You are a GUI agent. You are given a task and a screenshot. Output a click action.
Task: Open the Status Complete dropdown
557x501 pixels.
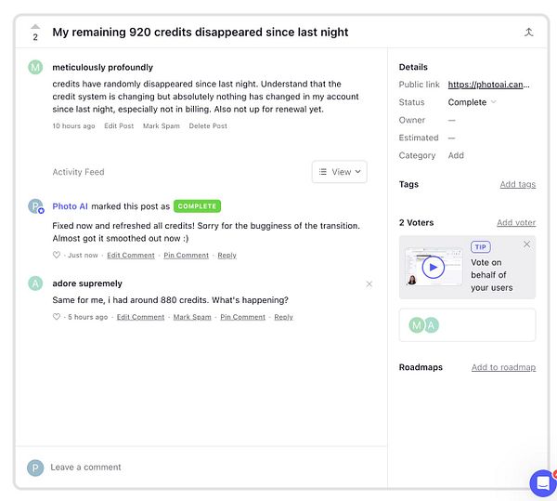click(472, 102)
